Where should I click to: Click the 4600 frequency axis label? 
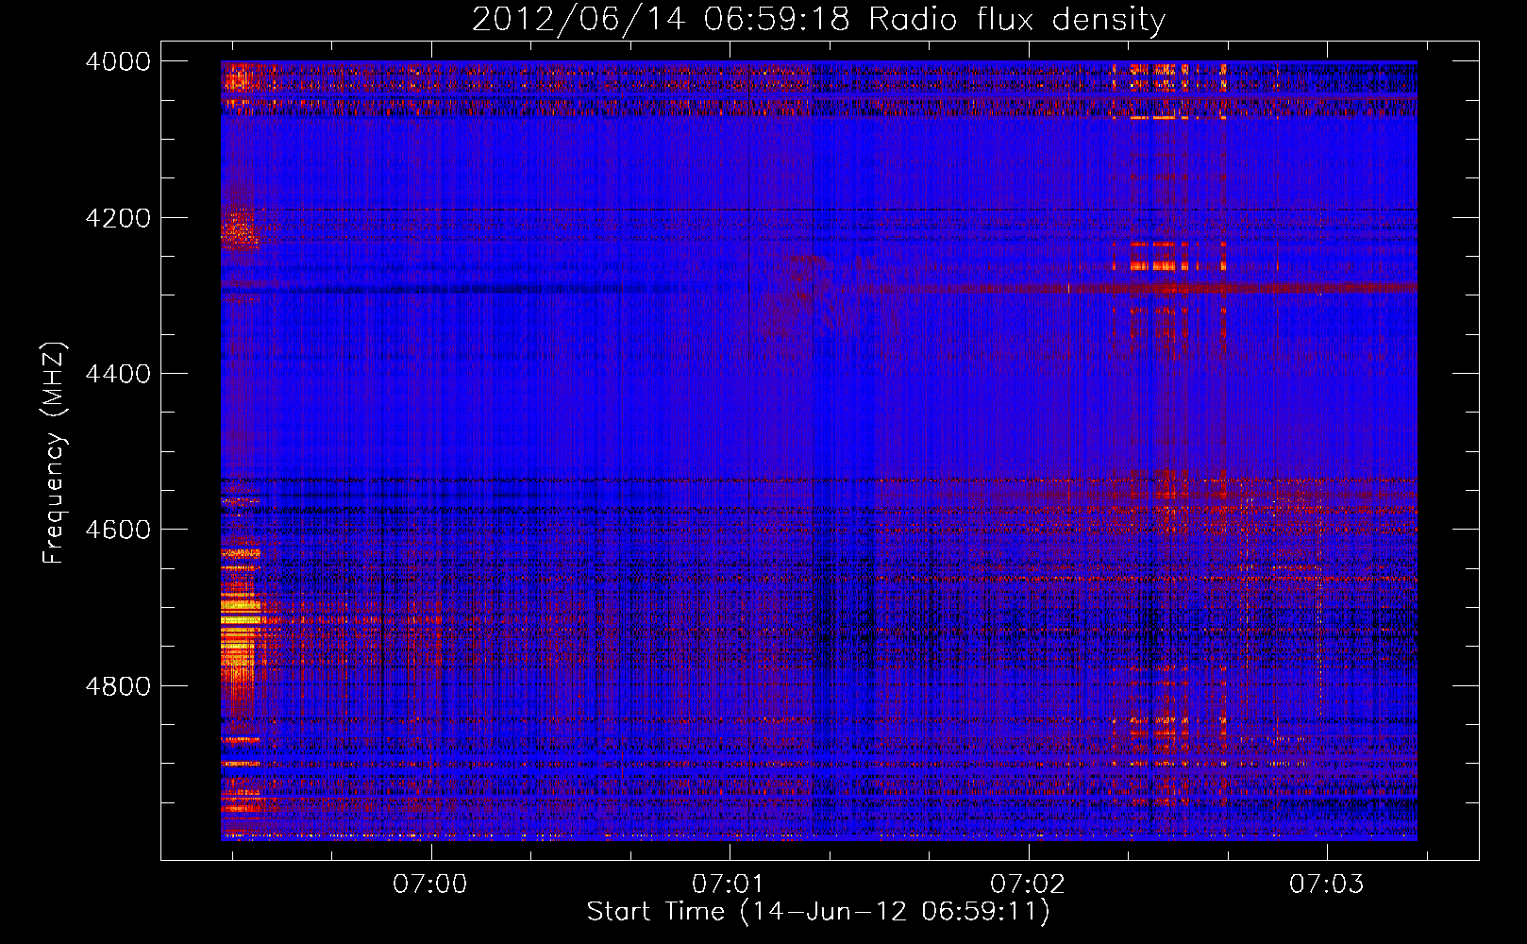tap(118, 530)
